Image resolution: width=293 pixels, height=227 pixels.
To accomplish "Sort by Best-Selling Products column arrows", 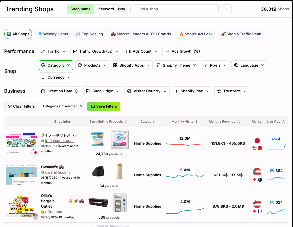I will pos(126,122).
